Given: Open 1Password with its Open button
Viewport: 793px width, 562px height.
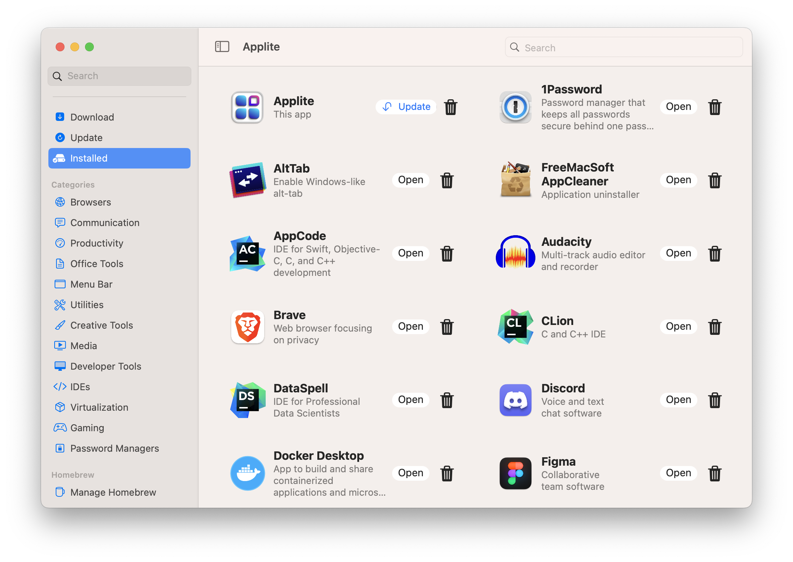Looking at the screenshot, I should pos(678,107).
